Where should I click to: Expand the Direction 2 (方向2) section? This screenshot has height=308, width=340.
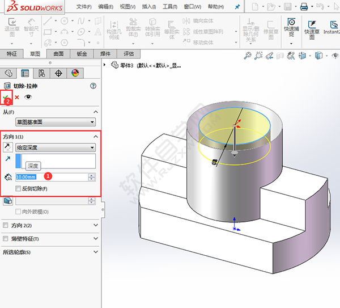coord(96,225)
